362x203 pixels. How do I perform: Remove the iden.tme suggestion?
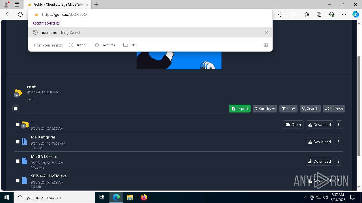266,32
